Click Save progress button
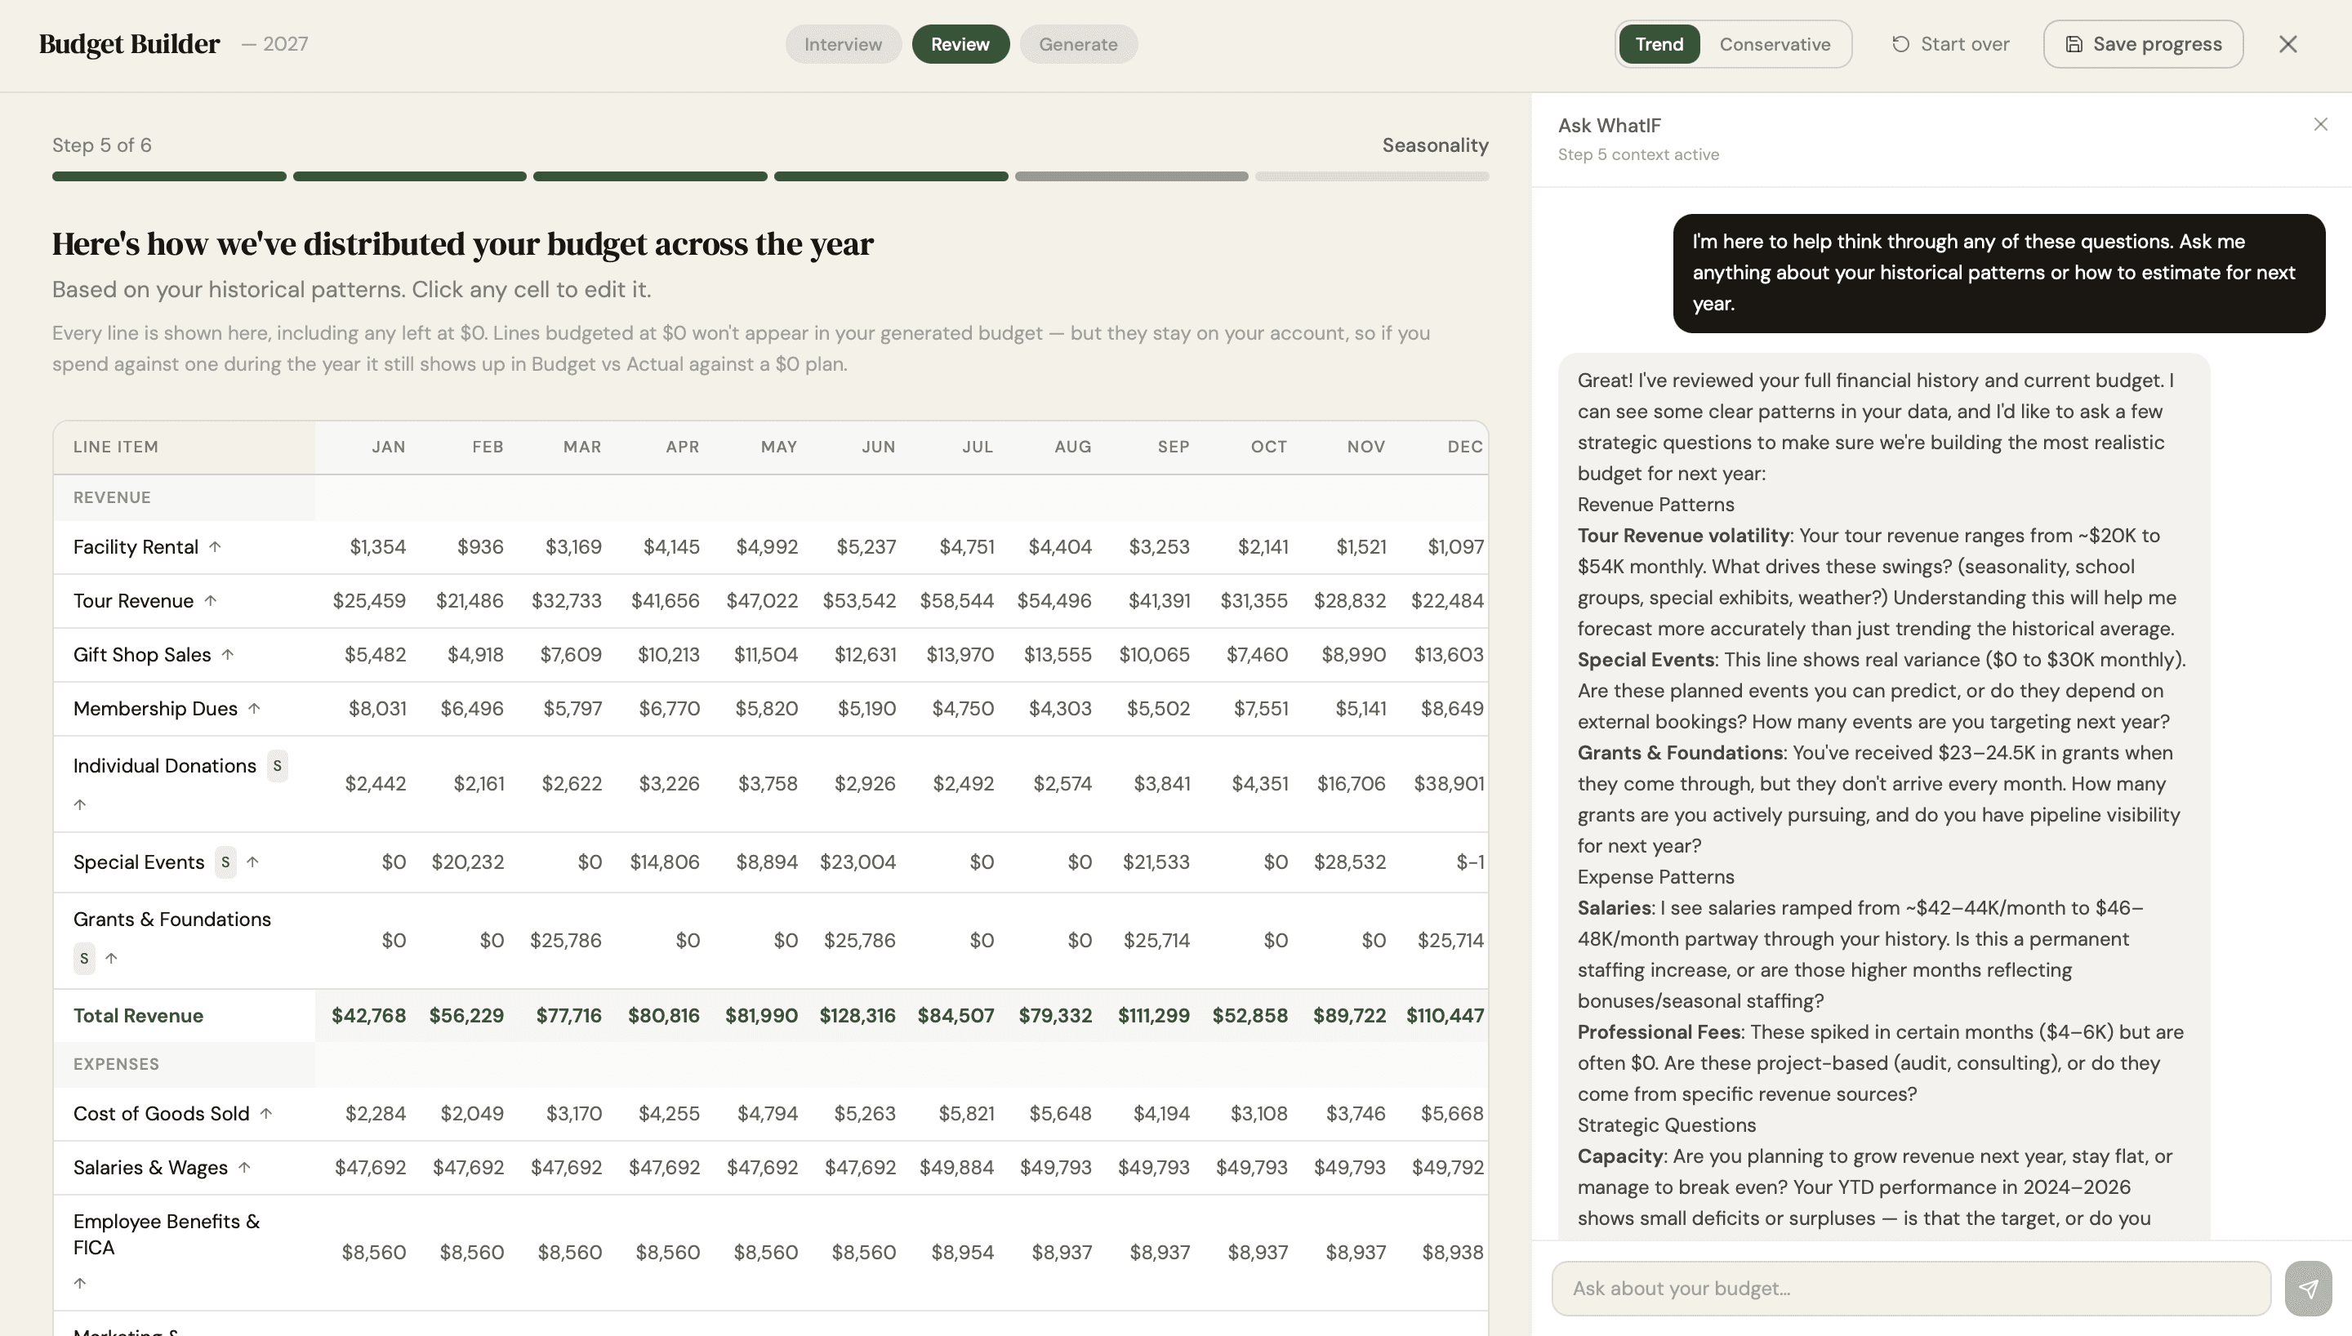The height and width of the screenshot is (1336, 2352). [x=2143, y=44]
